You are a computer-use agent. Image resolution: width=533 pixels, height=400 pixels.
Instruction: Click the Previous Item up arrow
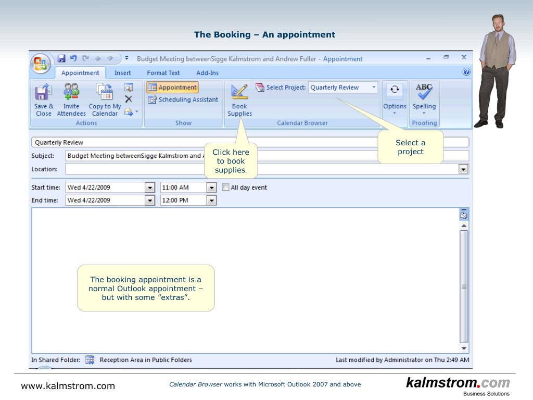click(x=98, y=58)
